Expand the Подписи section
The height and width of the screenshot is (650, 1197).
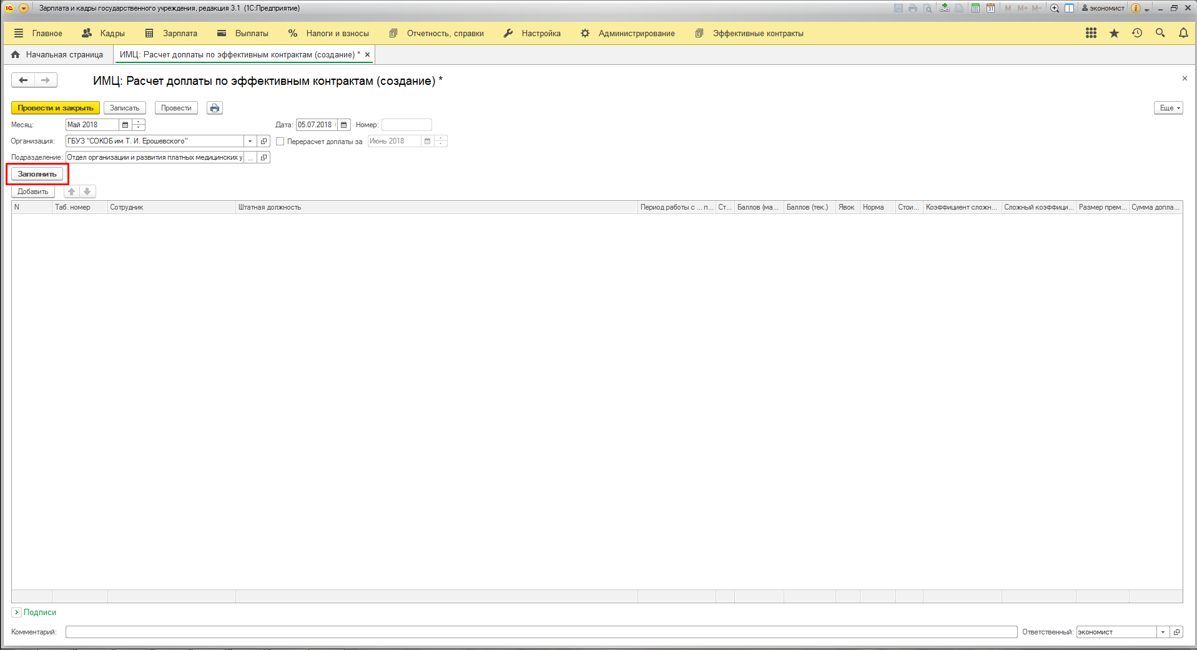pos(17,613)
